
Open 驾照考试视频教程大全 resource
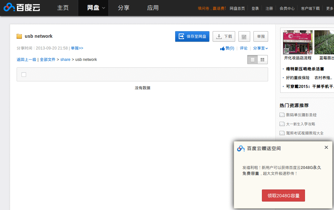pyautogui.click(x=305, y=133)
